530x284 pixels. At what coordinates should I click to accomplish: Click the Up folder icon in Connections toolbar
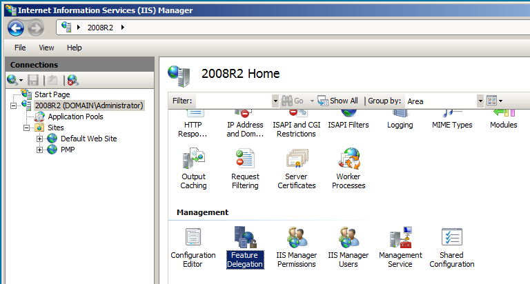(52, 80)
